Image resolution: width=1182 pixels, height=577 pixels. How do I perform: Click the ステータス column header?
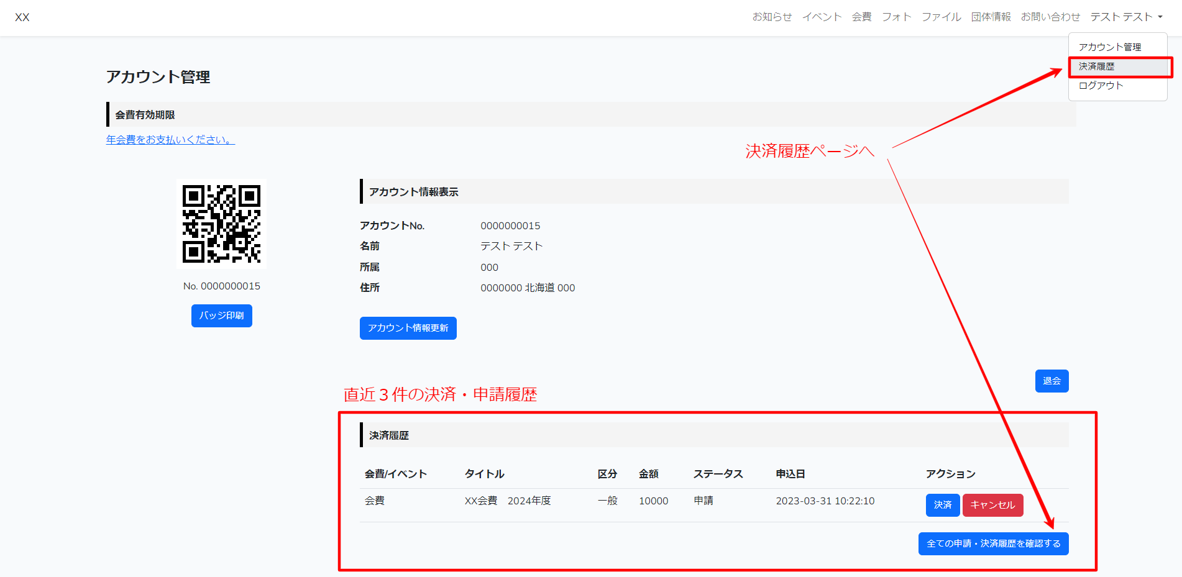tap(718, 474)
